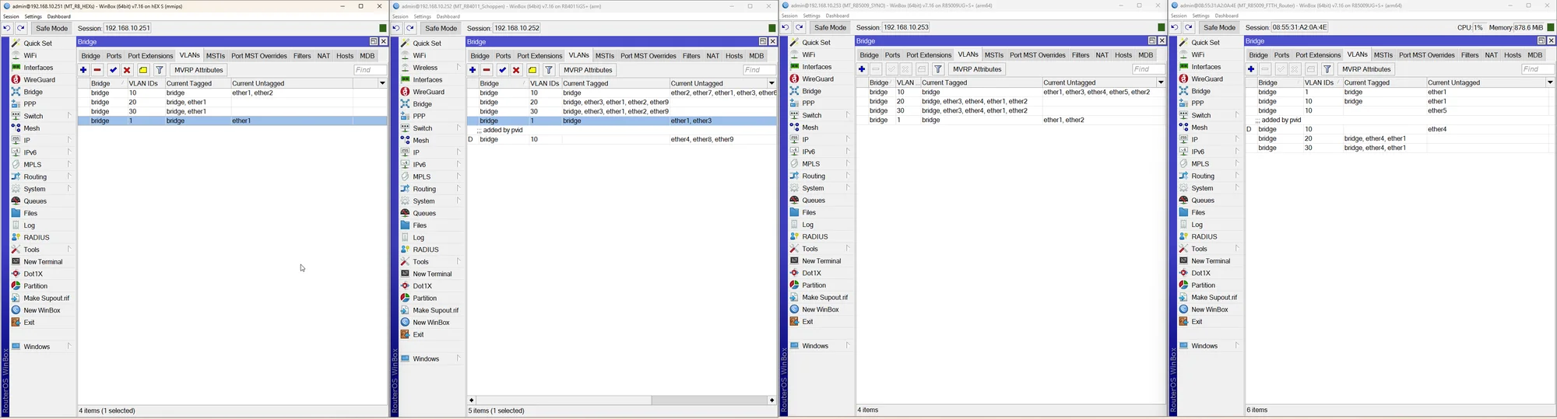Click MVRP Attributes button in FTTH Router window
The width and height of the screenshot is (1557, 419).
click(x=1366, y=69)
